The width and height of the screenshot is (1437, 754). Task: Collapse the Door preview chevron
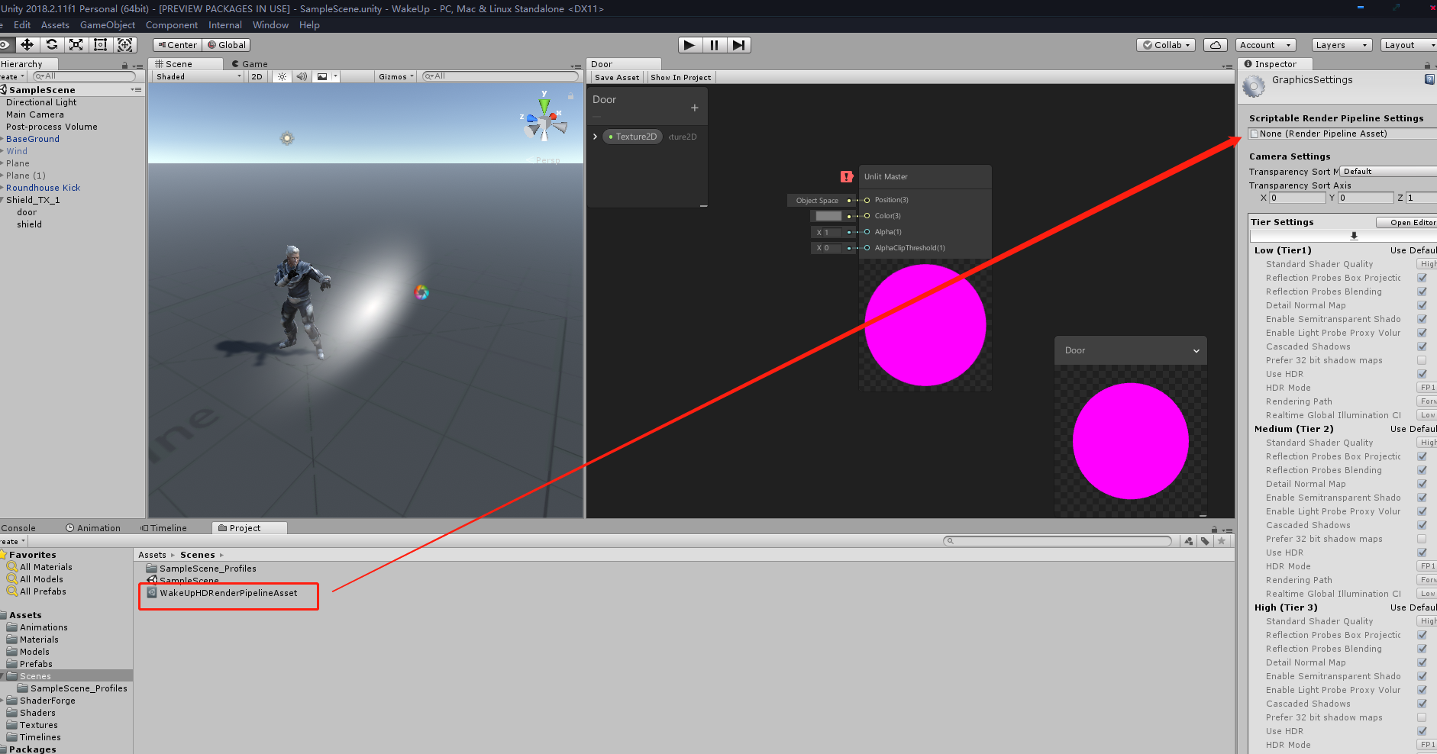click(x=1196, y=351)
